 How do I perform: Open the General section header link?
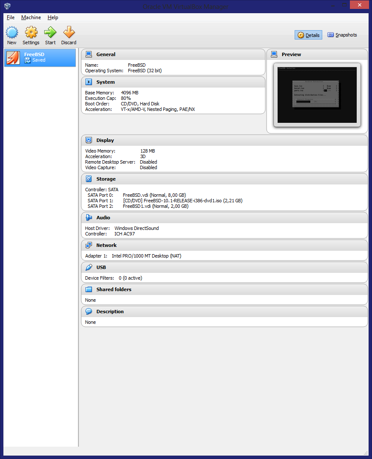point(106,54)
